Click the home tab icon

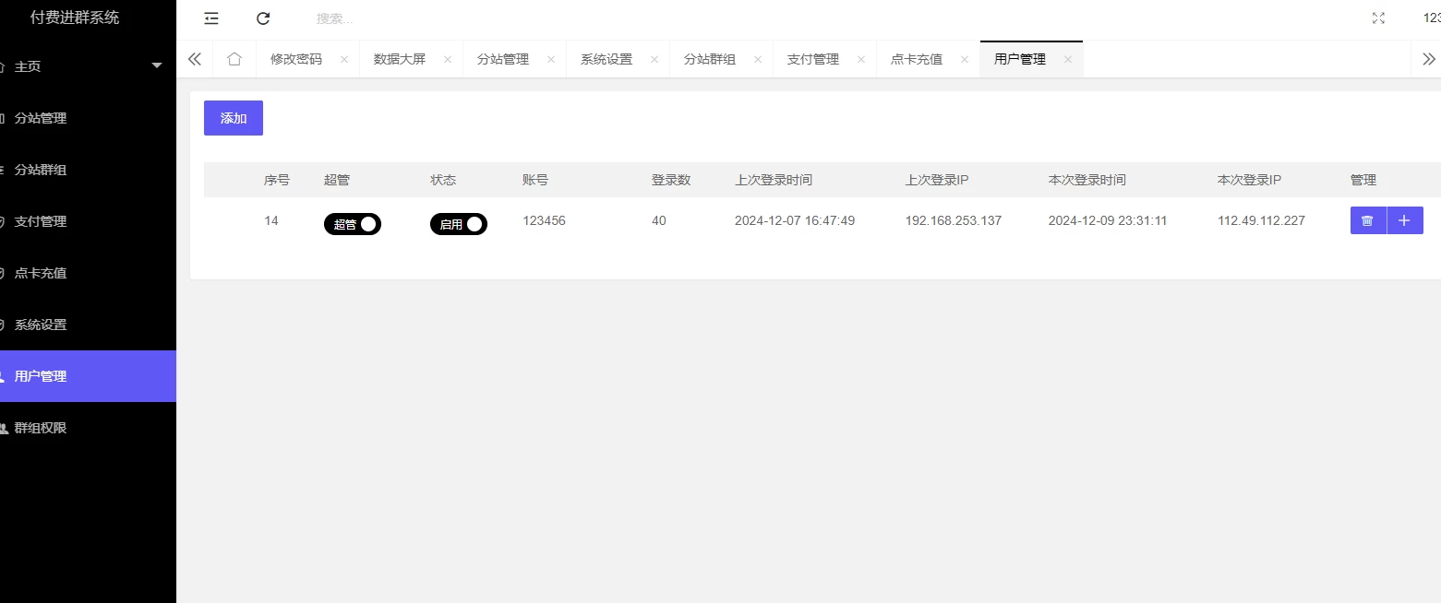234,59
